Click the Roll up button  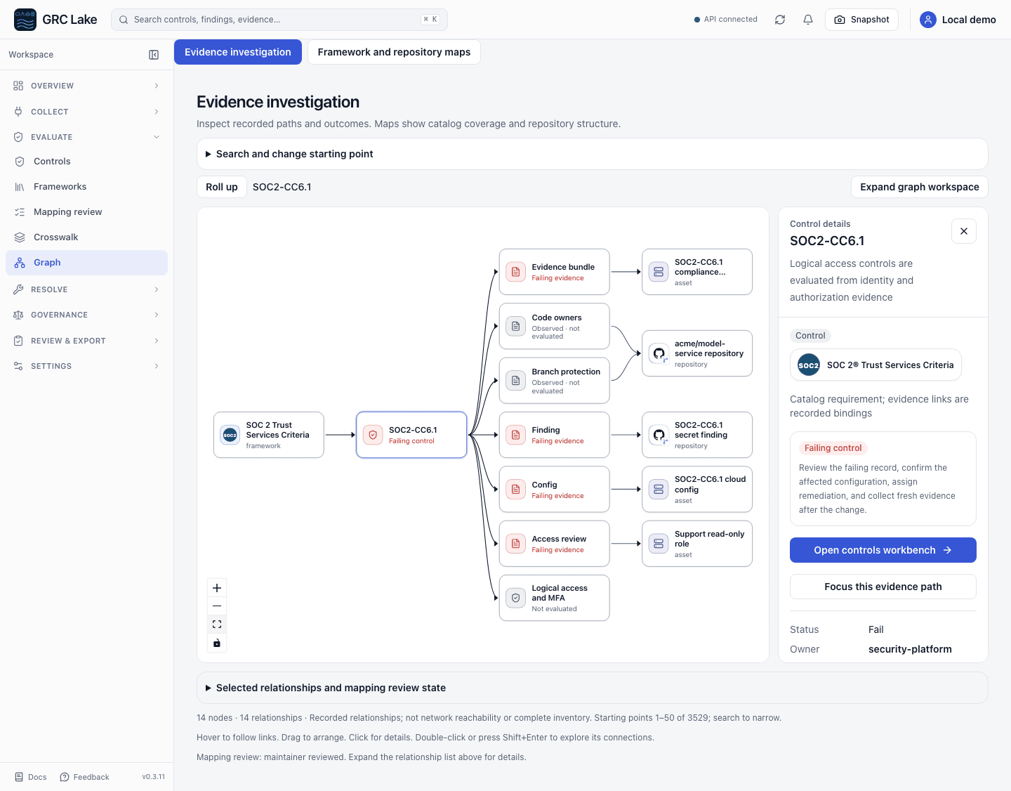pos(222,187)
